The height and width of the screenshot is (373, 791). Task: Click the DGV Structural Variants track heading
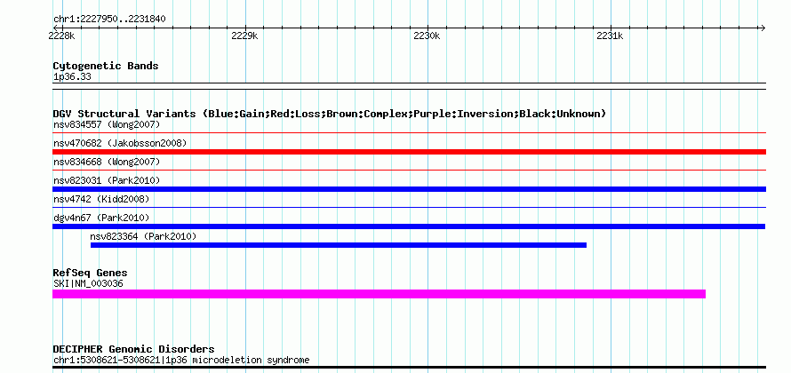point(330,114)
